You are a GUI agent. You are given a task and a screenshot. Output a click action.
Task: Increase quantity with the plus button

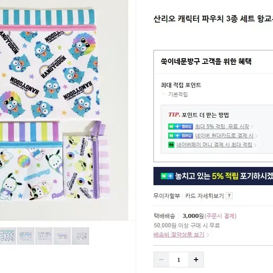(196, 260)
